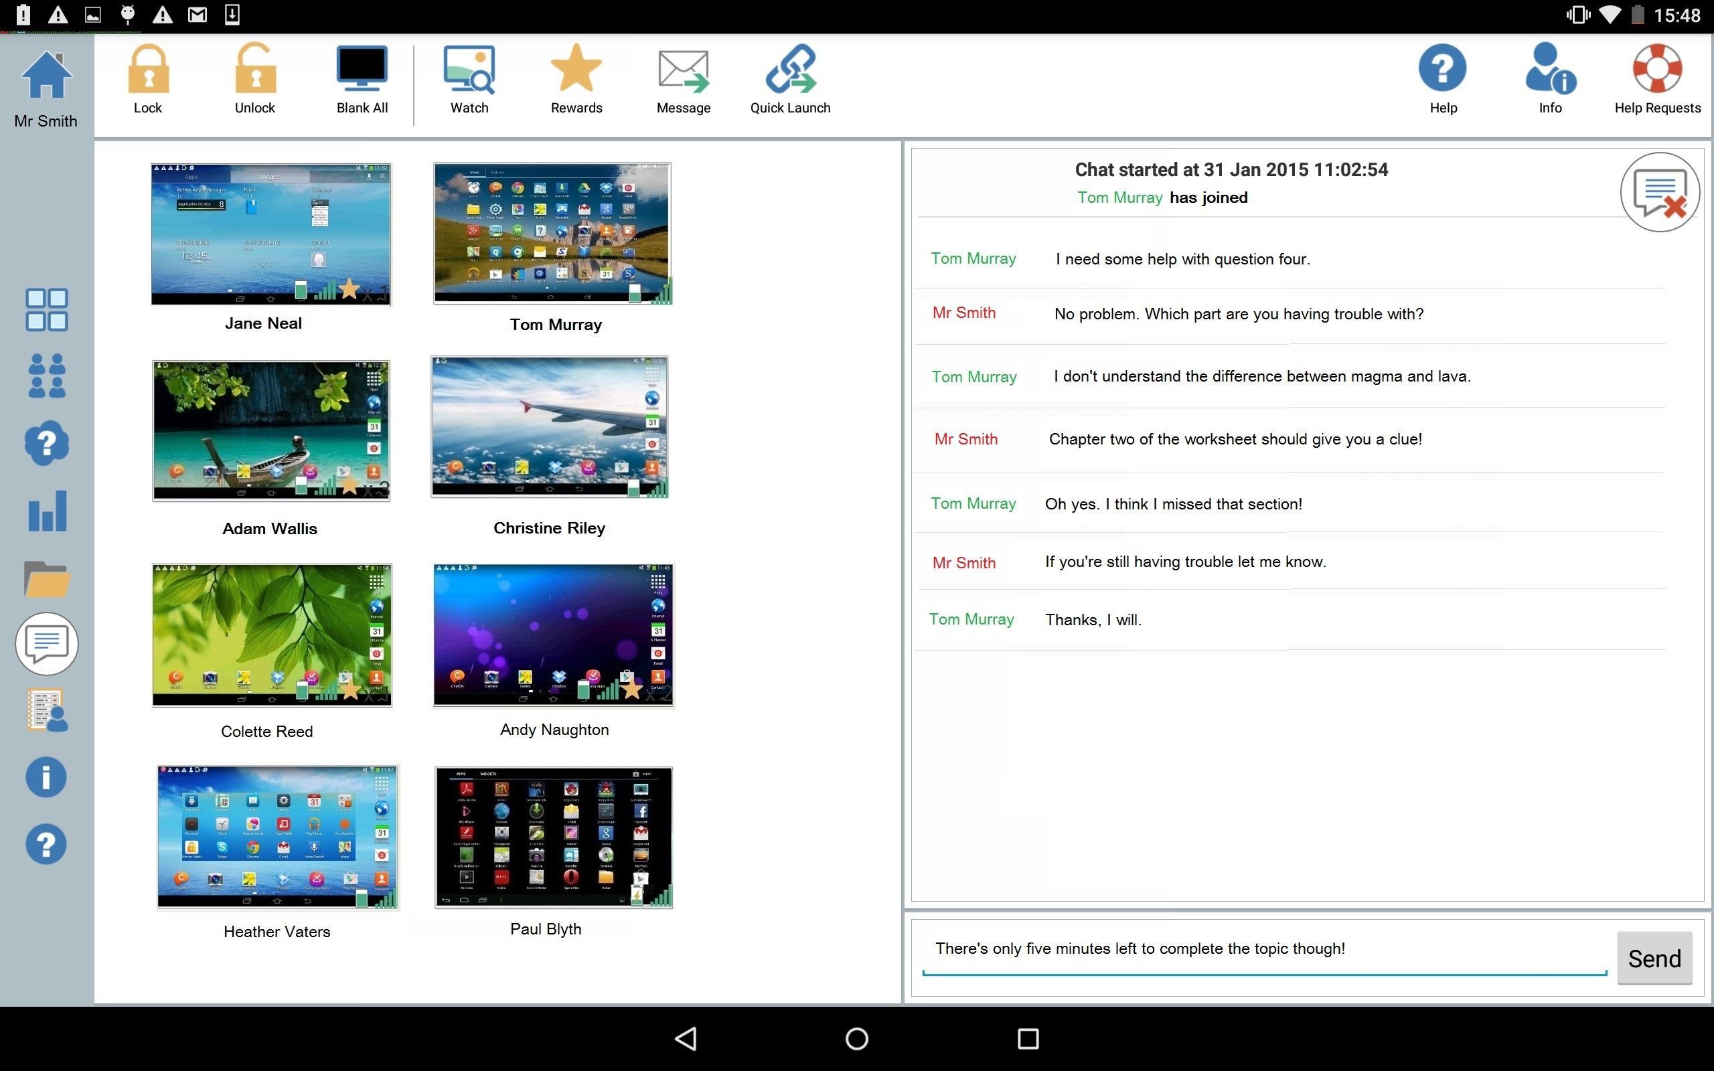Click 'If you're still having trouble' message
This screenshot has width=1714, height=1071.
pos(1186,562)
